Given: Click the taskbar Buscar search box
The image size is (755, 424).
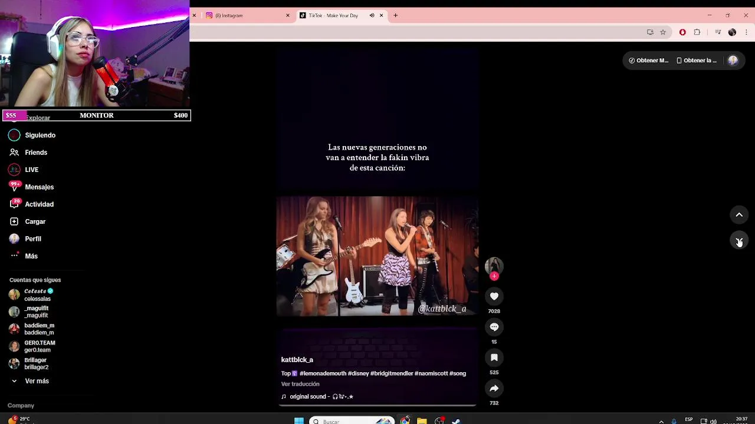Looking at the screenshot, I should (x=352, y=420).
